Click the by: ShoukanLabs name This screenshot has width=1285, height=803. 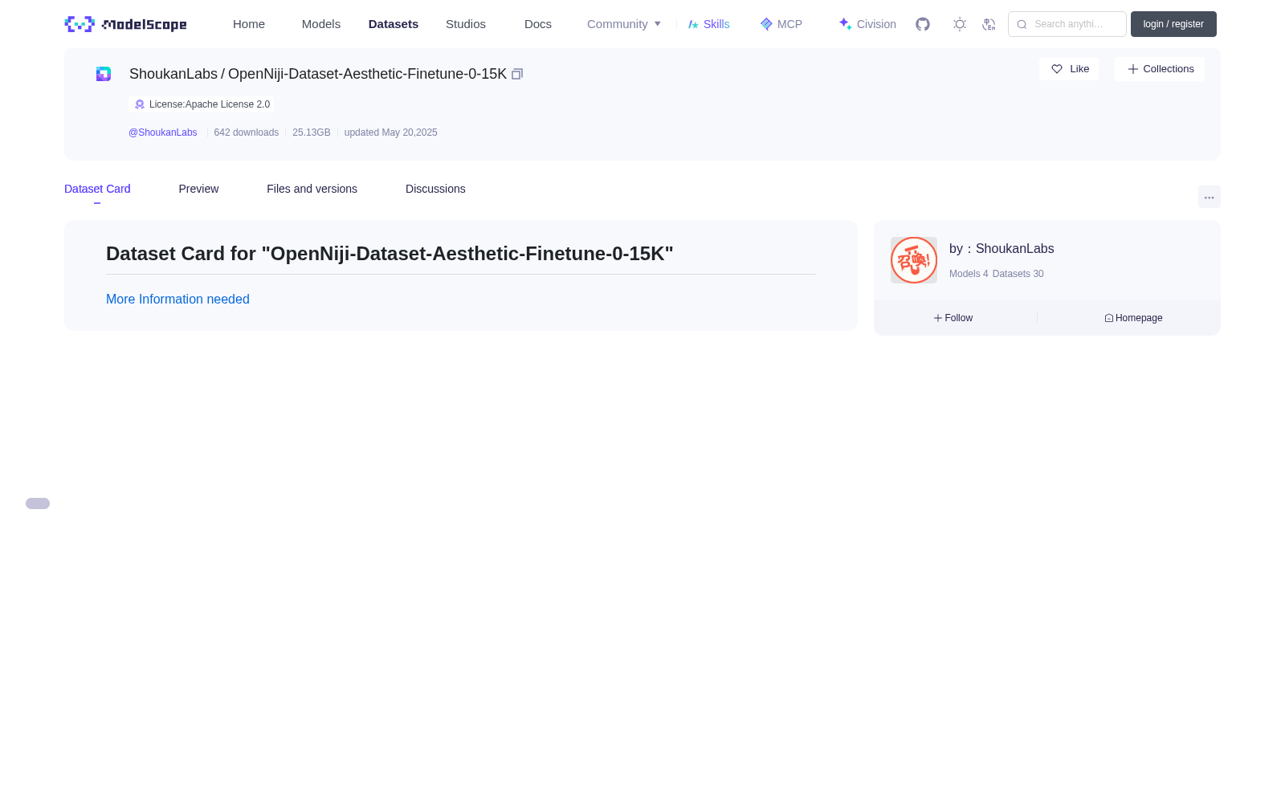[1001, 249]
